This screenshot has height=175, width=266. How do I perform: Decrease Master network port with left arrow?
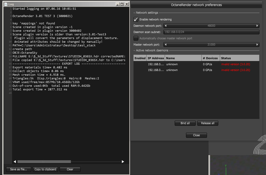point(166,45)
